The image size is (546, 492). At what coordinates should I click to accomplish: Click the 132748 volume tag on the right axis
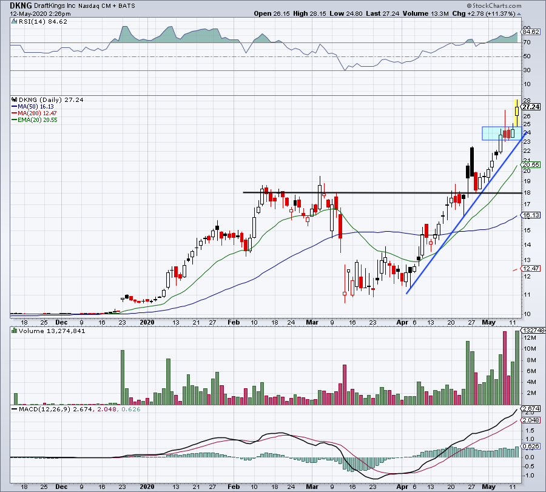click(533, 331)
